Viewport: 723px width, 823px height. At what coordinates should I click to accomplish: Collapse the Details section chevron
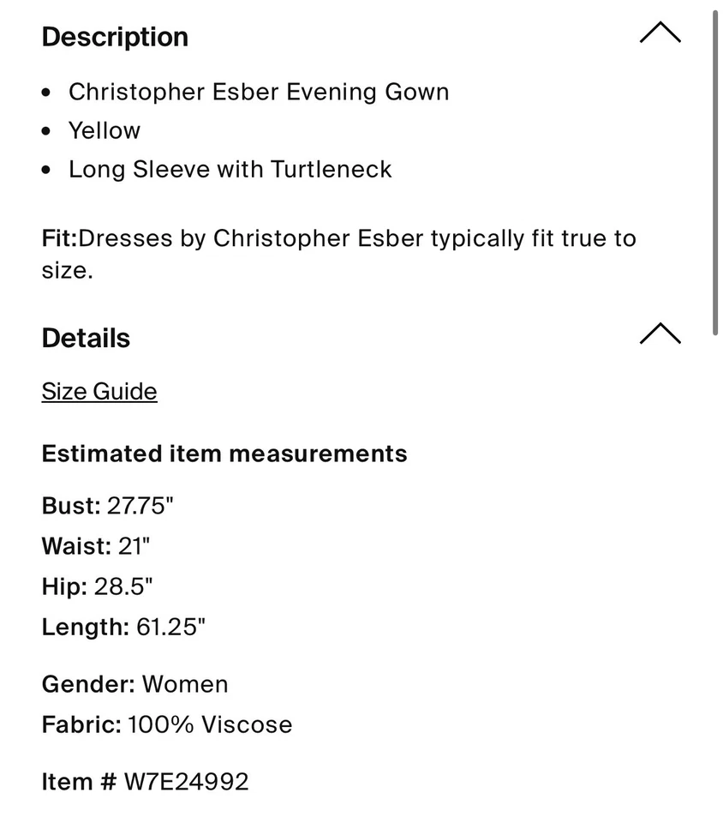point(660,333)
